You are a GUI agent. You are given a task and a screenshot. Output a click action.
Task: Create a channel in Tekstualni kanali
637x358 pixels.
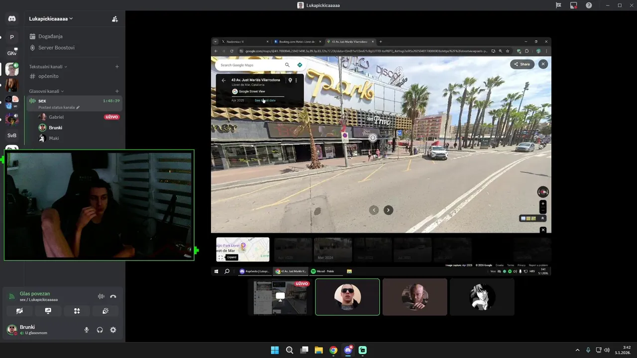pos(117,67)
